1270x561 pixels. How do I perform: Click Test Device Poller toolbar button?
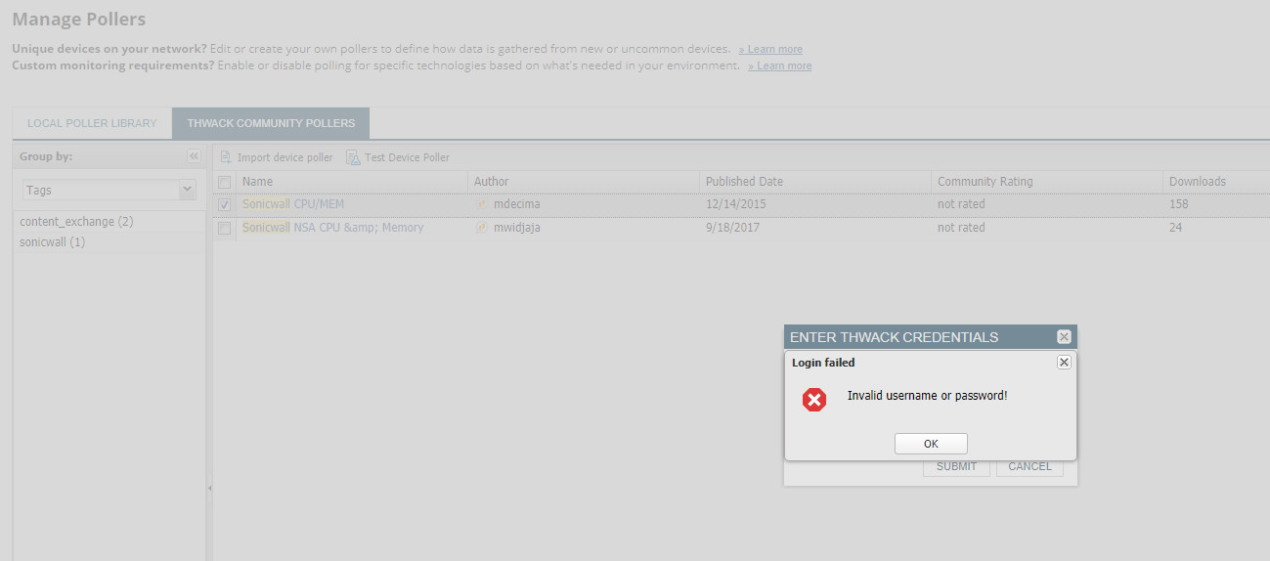tap(398, 157)
